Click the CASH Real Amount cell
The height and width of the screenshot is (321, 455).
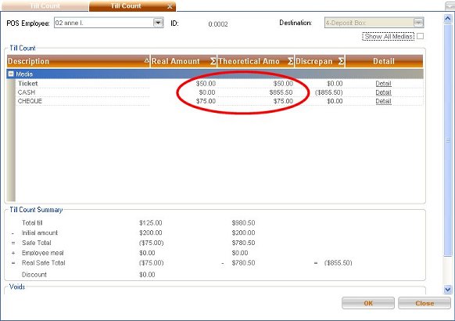pos(184,92)
